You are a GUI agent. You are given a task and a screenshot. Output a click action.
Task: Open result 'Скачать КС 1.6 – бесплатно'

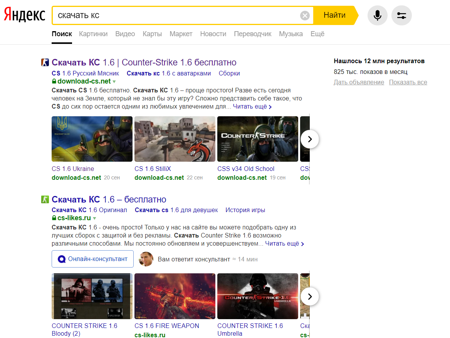[109, 199]
